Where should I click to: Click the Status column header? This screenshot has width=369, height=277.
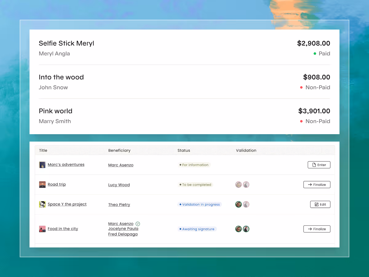pos(184,151)
